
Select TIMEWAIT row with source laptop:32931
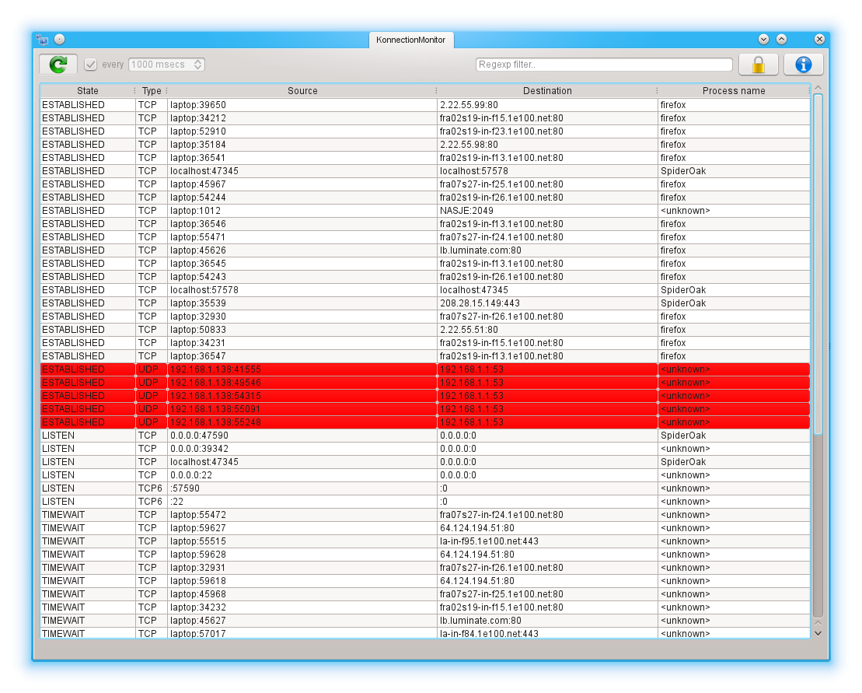pyautogui.click(x=425, y=568)
